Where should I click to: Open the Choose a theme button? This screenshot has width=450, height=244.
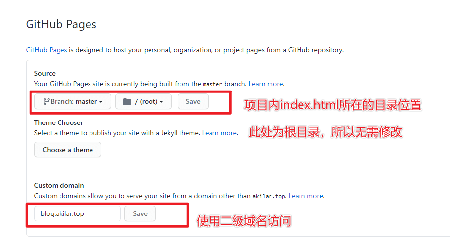(68, 150)
